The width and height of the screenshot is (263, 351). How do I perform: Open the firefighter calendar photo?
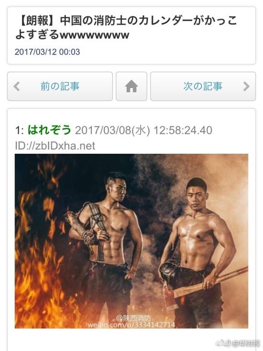pyautogui.click(x=131, y=241)
